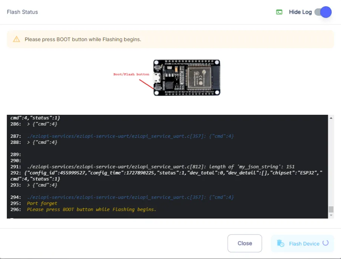Click the log console scrollbar thumb
Screen dimensions: 341x259
[x=331, y=209]
